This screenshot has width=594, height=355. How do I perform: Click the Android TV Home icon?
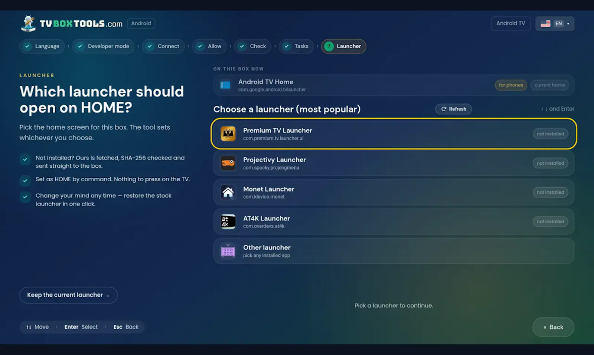coord(225,85)
